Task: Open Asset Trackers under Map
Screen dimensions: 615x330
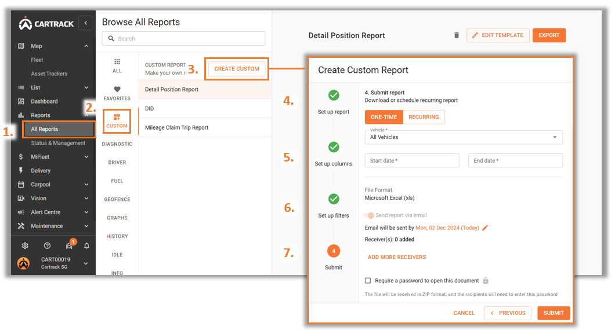Action: tap(49, 74)
